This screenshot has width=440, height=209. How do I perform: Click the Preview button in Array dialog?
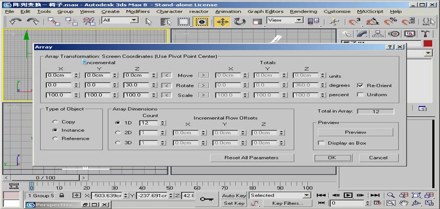click(x=355, y=132)
